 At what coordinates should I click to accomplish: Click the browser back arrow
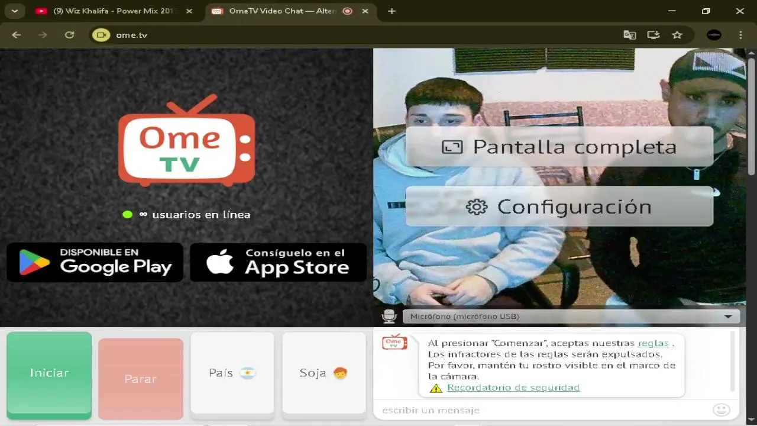(x=17, y=35)
